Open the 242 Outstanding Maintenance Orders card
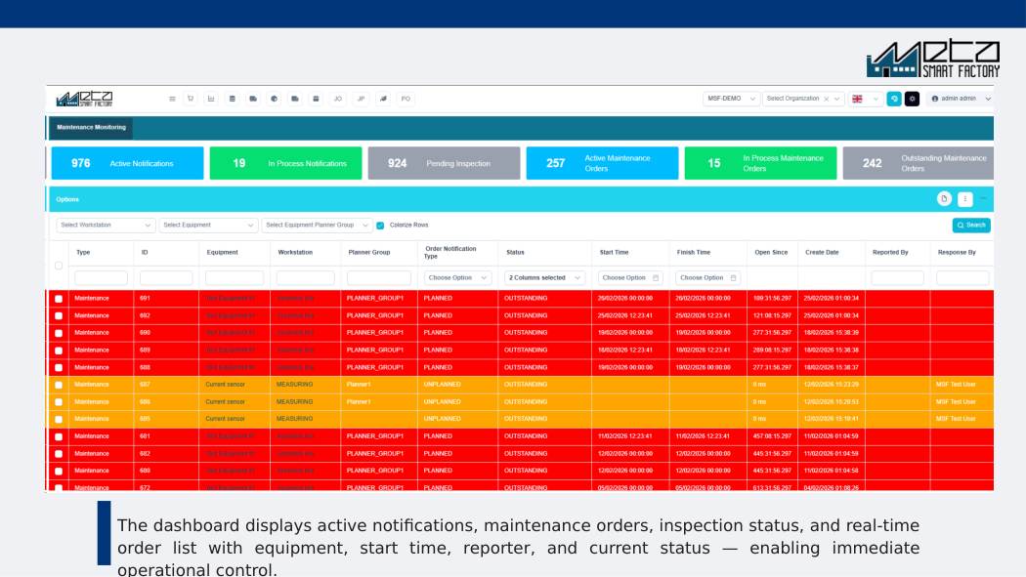 919,163
